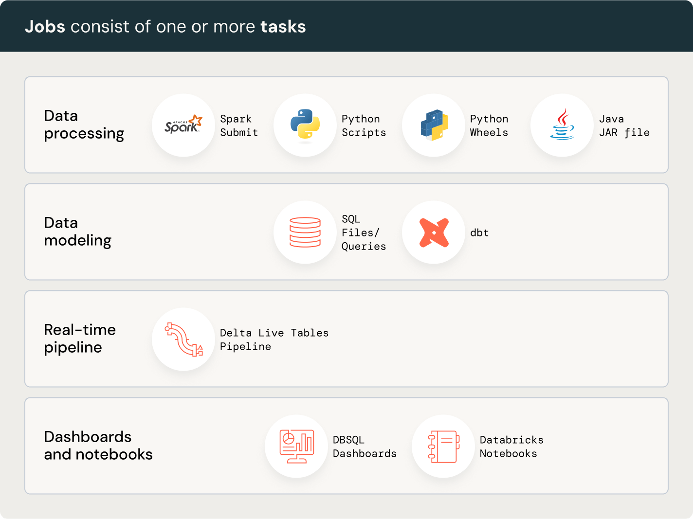Click the Spark Submit label
The image size is (693, 519).
(x=239, y=125)
